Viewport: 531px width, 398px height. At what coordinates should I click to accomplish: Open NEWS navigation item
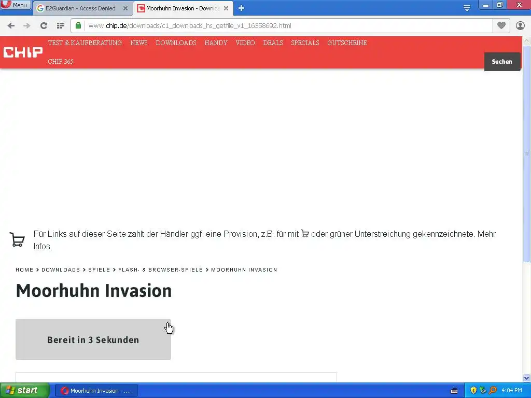[139, 43]
